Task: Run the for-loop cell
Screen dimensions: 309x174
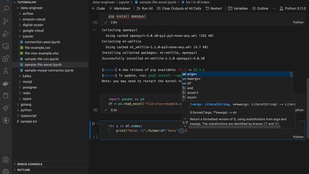Action: coord(93,124)
